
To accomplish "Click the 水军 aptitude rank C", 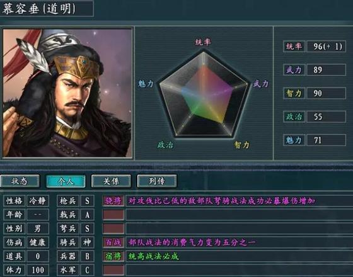I will tap(87, 270).
